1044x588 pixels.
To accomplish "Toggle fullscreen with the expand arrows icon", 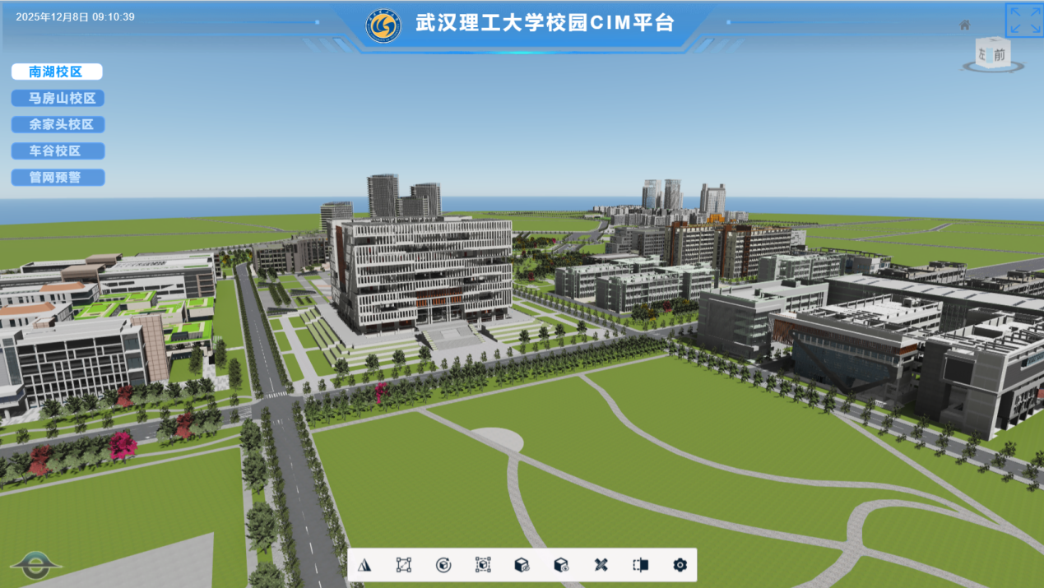I will (1024, 21).
